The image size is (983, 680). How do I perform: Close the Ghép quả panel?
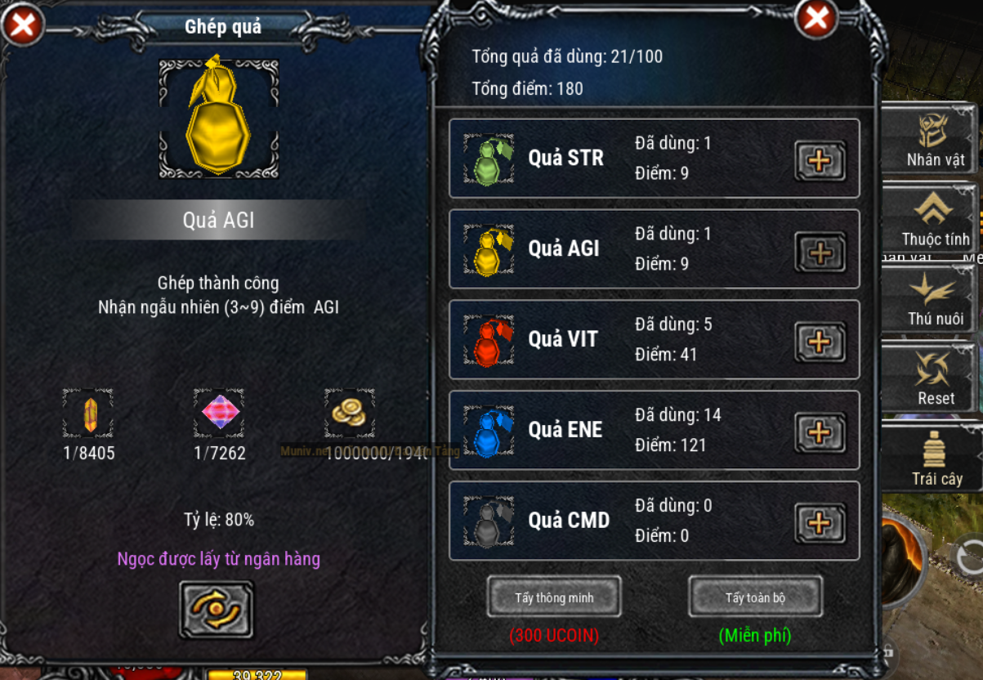point(23,24)
